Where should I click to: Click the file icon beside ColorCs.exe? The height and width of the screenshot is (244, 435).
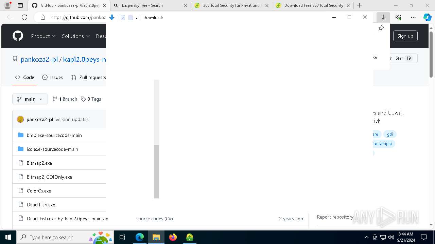pyautogui.click(x=21, y=191)
